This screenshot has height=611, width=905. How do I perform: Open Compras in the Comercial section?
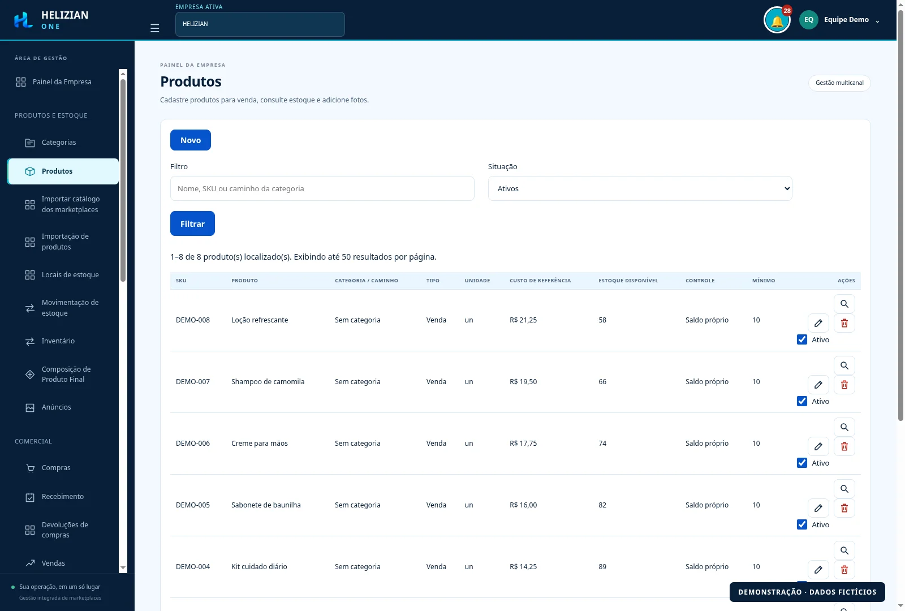click(63, 468)
